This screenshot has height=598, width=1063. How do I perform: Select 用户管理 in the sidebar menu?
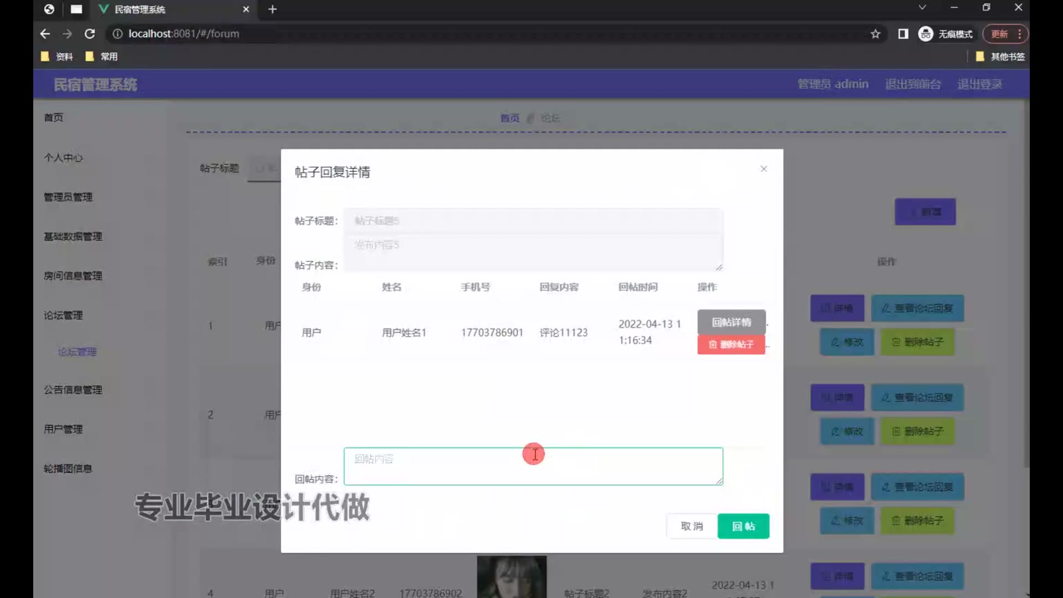(x=63, y=429)
